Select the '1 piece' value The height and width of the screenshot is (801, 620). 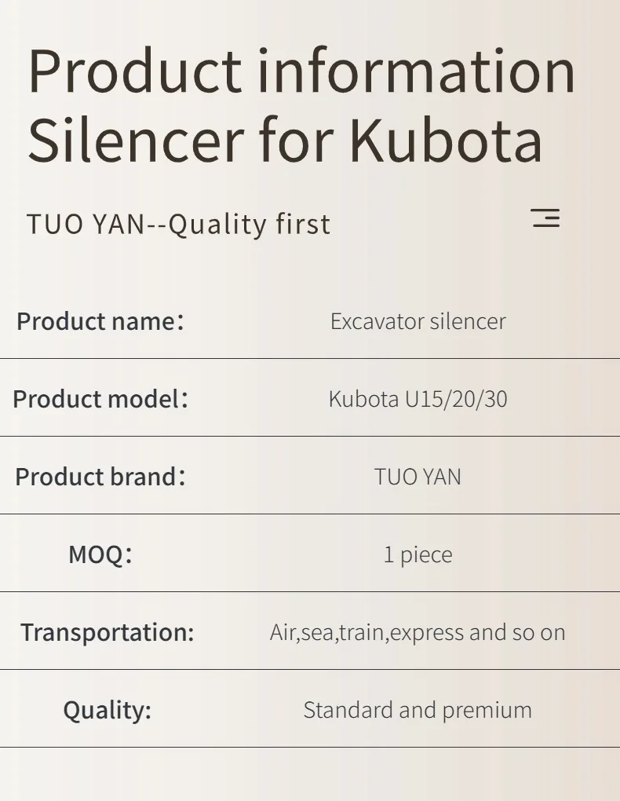418,554
